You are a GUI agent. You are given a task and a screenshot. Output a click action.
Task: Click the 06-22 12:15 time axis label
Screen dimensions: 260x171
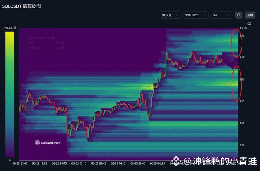[x=39, y=163]
